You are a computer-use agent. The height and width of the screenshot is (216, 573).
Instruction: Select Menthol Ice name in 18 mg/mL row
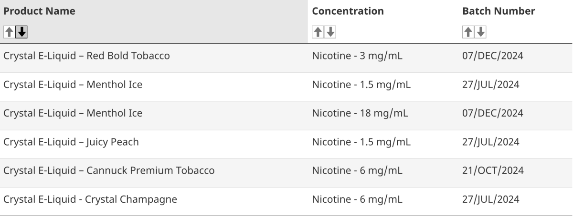click(73, 113)
